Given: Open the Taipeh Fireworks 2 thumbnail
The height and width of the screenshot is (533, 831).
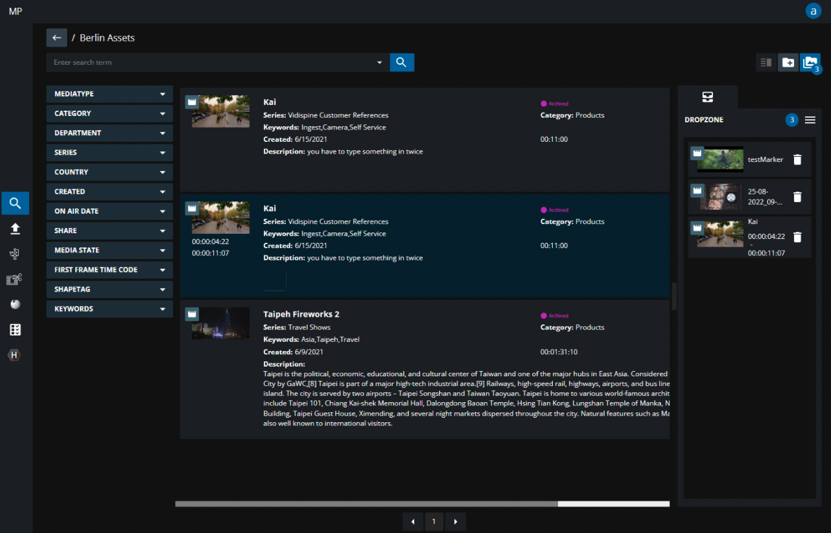Looking at the screenshot, I should coord(220,323).
